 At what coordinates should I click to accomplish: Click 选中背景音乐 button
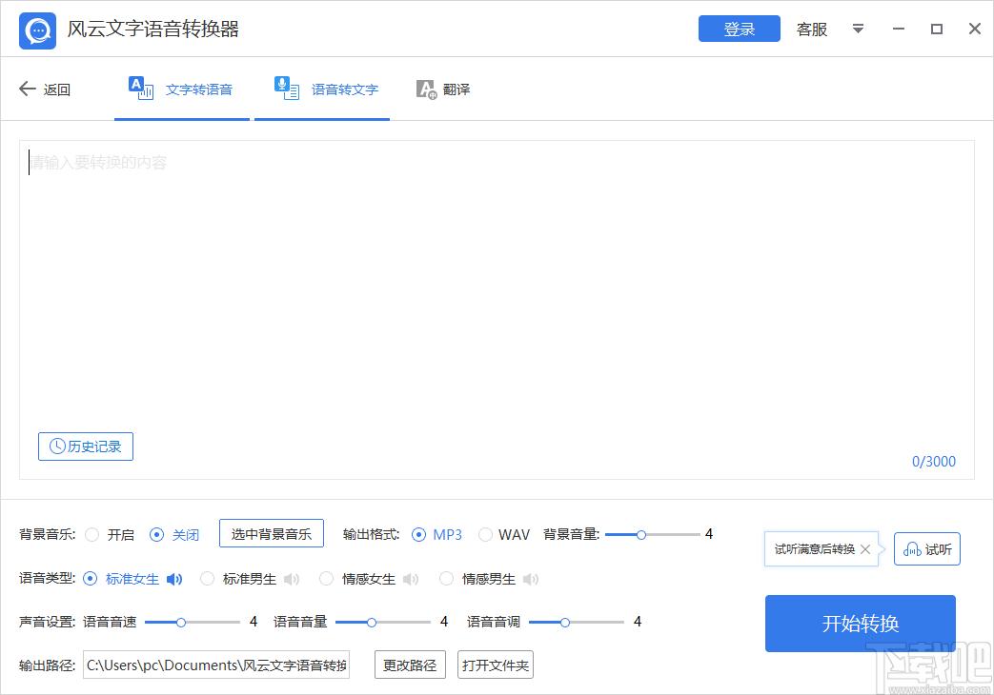[272, 533]
